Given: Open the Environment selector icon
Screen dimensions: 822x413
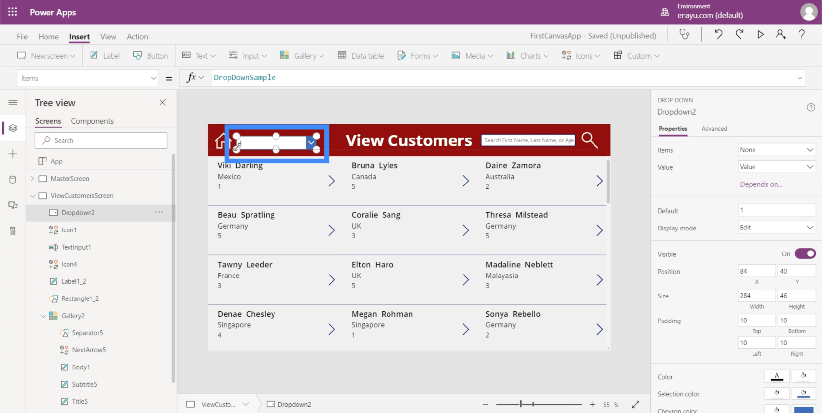Looking at the screenshot, I should coord(664,12).
